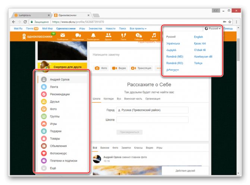This screenshot has height=185, width=250.
Task: Click the Школа input field
Action: click(x=152, y=119)
